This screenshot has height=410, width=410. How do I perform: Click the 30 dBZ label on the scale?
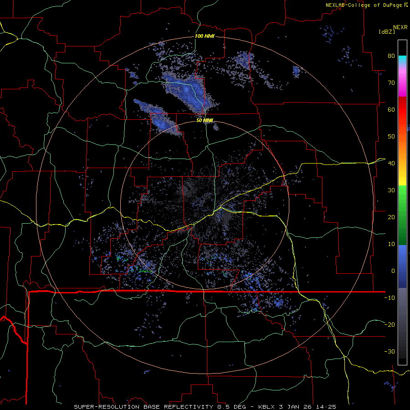[391, 190]
